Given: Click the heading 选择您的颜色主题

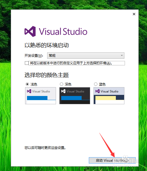Looking at the screenshot, I should 47,75.
